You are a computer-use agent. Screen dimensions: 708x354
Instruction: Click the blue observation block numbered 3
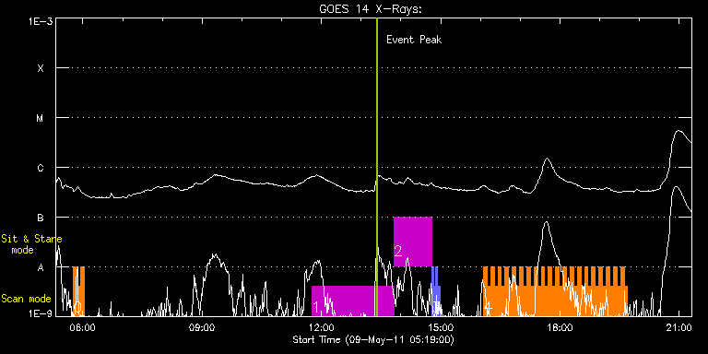coord(436,291)
